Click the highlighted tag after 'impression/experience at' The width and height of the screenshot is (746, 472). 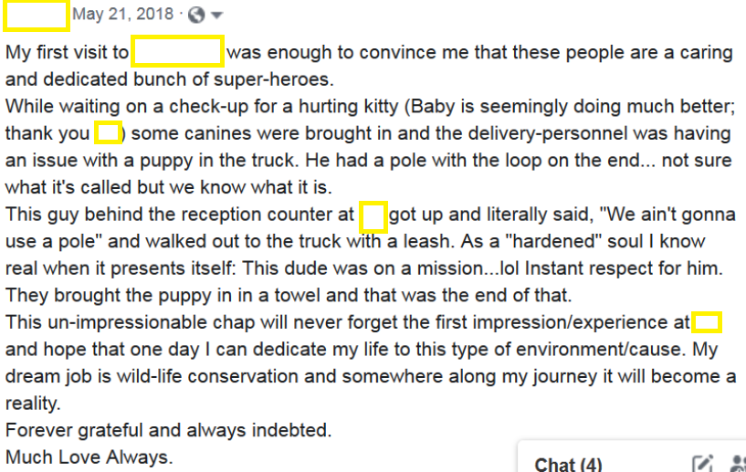(x=707, y=322)
